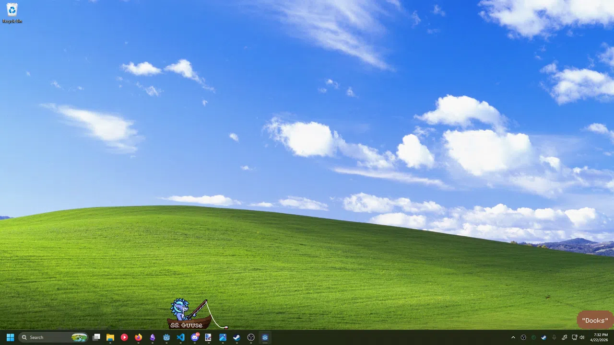Click the volume speaker icon
Viewport: 614px width, 345px height.
point(582,337)
